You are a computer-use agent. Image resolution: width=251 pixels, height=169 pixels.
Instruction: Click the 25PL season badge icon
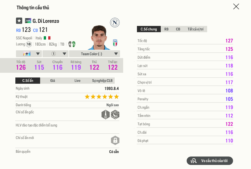pos(28,21)
